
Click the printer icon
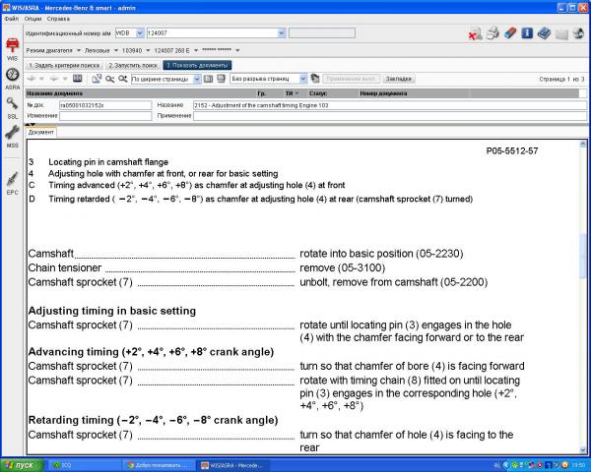point(492,33)
